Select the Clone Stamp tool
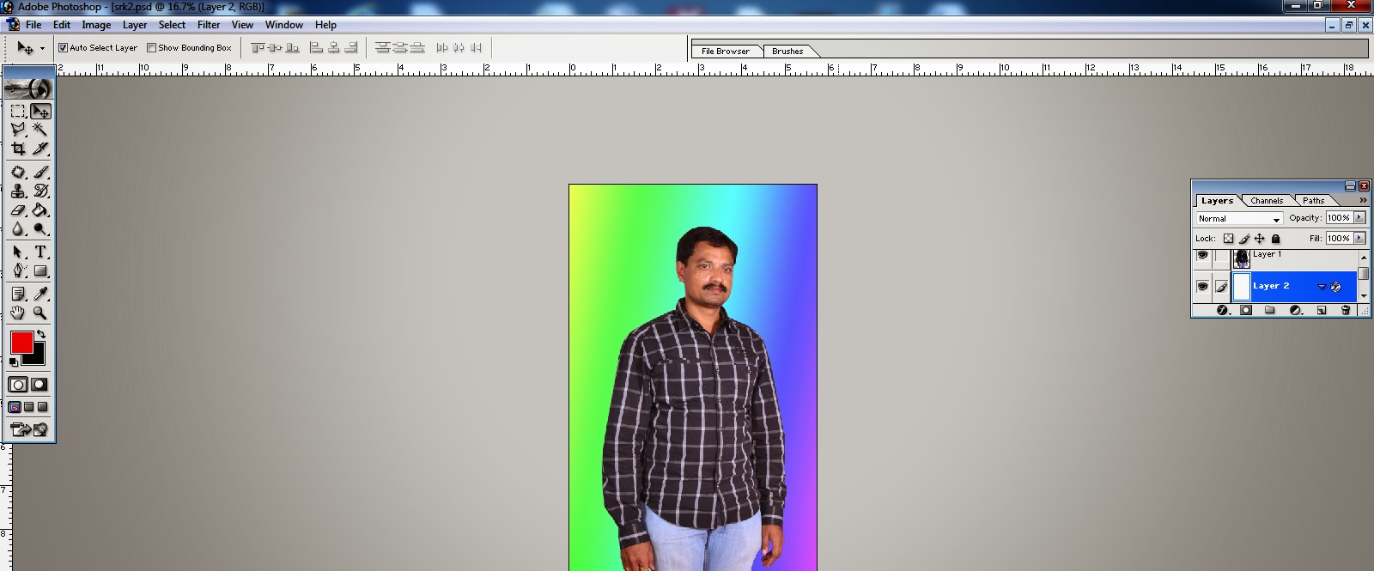 coord(18,191)
